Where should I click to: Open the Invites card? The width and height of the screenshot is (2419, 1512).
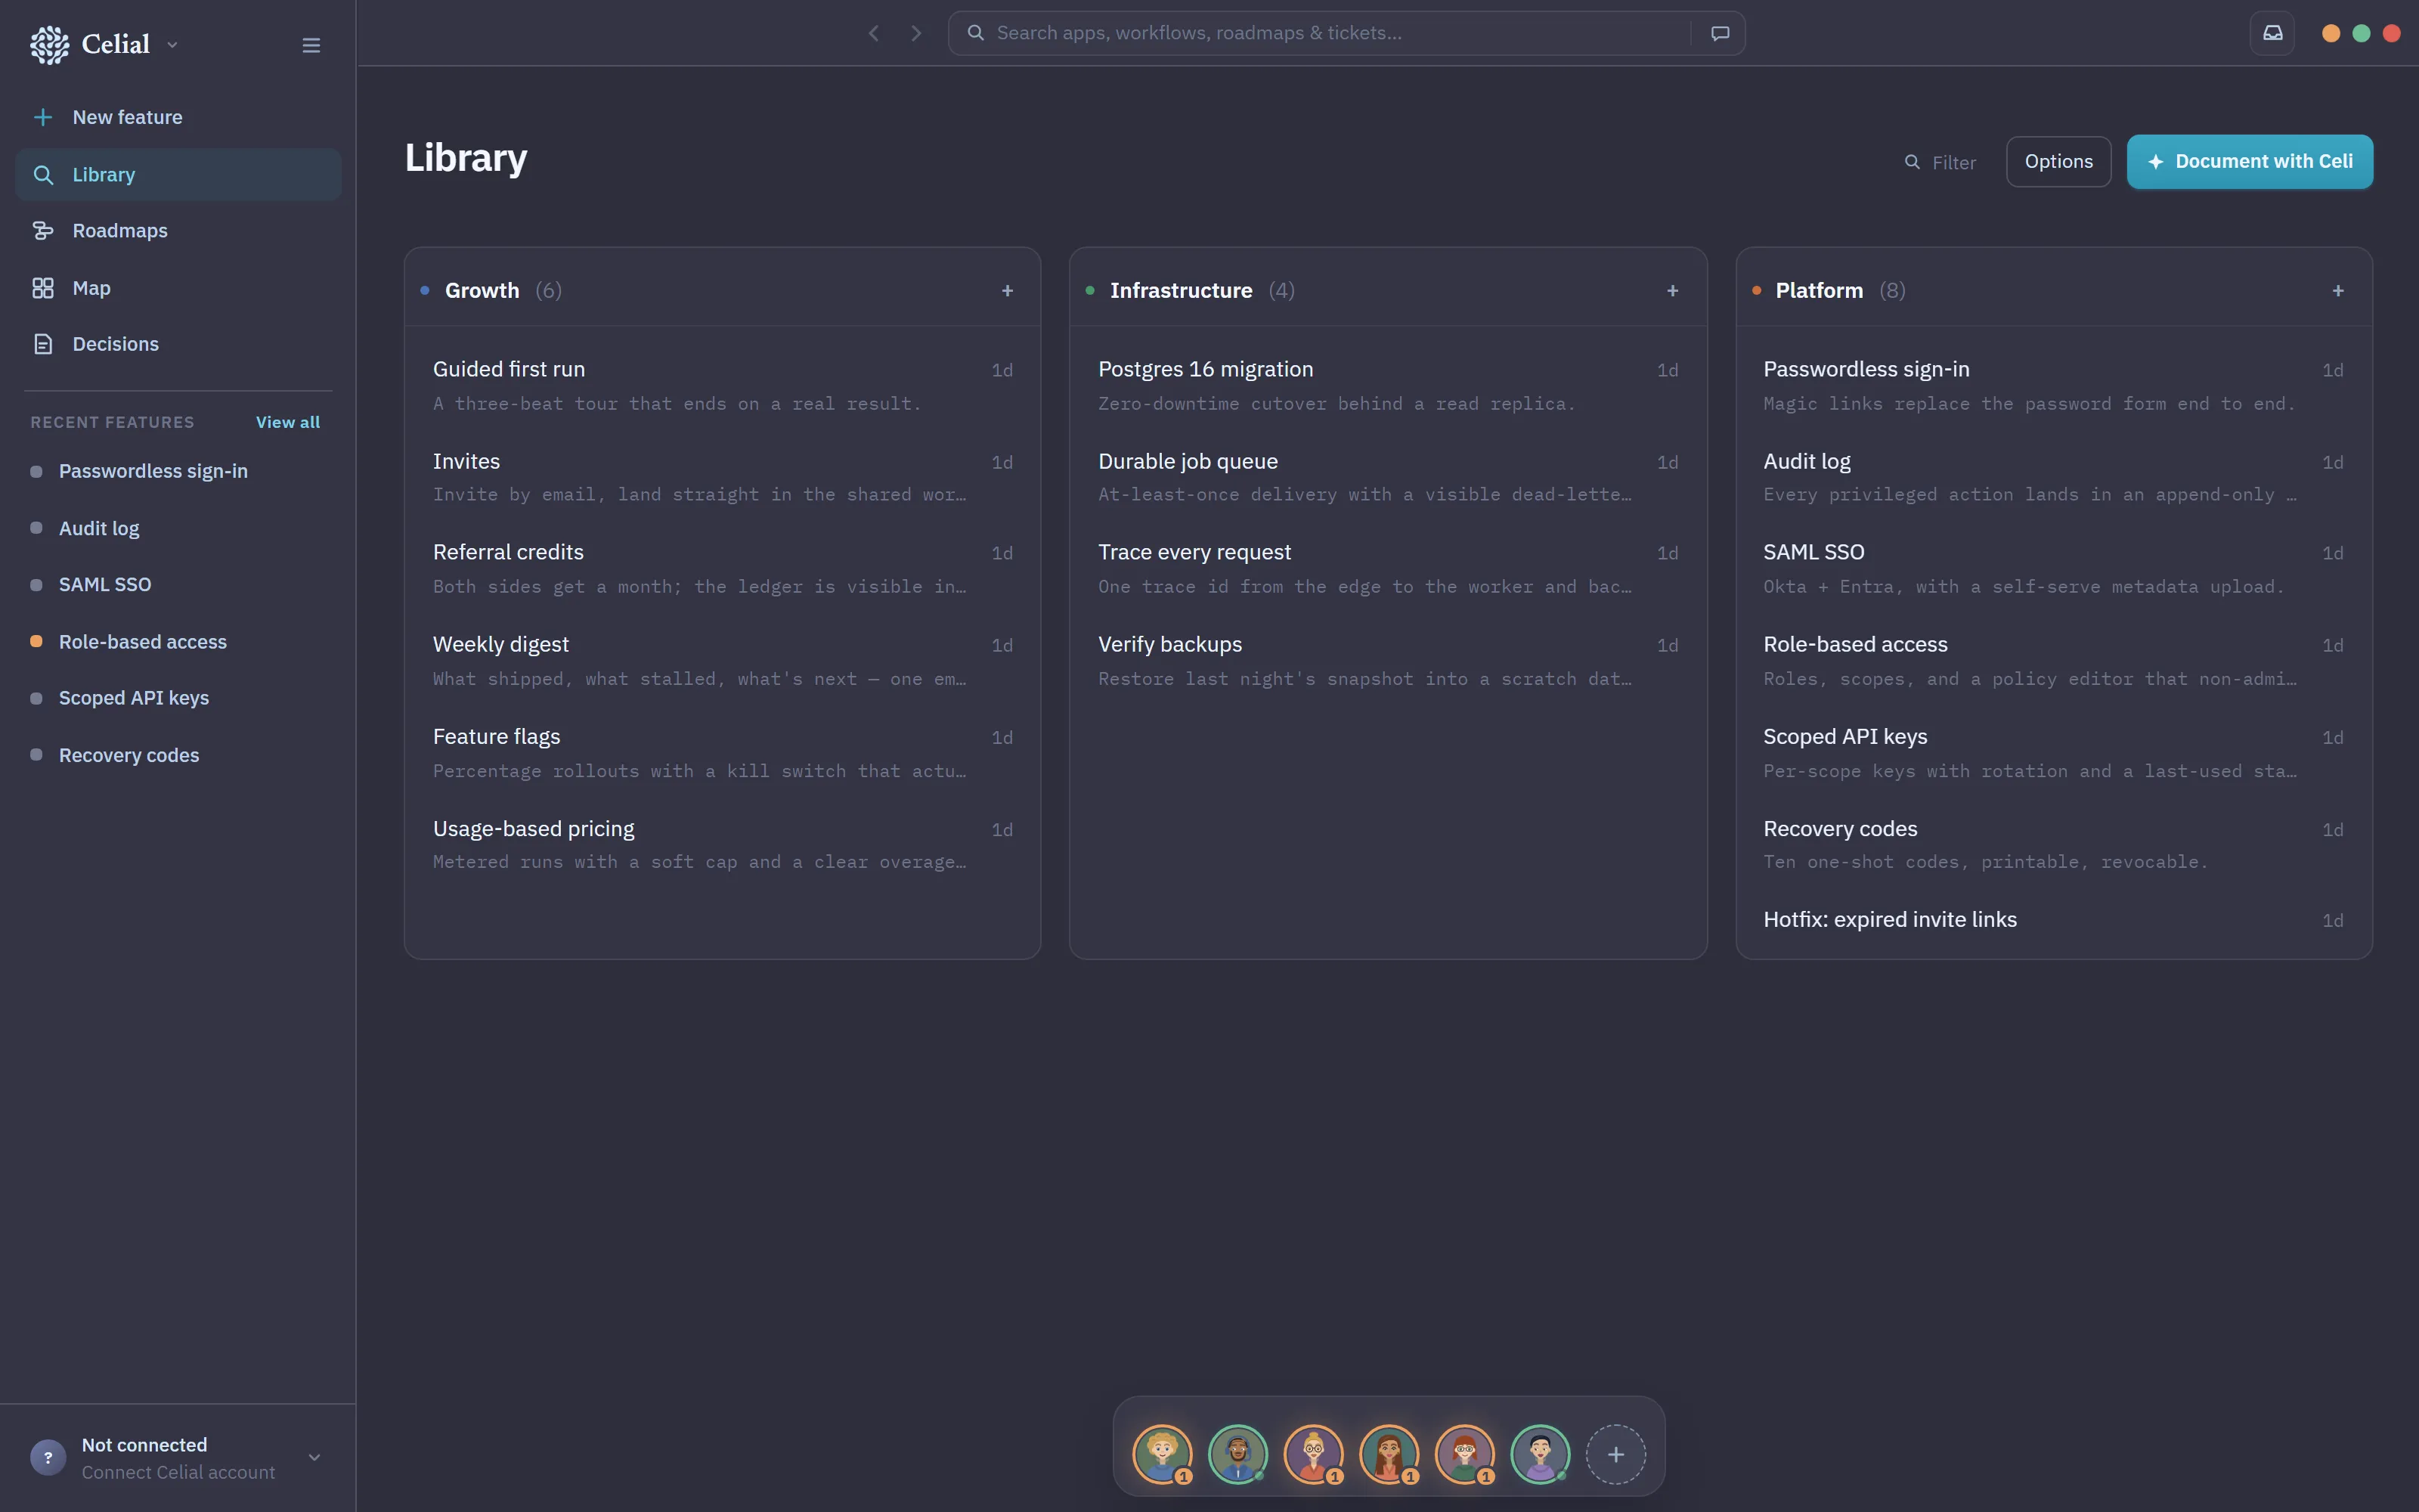point(723,477)
